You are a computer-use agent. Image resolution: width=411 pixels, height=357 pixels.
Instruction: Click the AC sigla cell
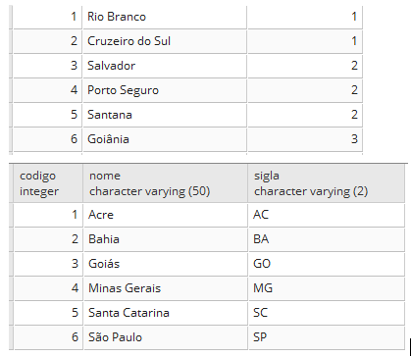click(x=327, y=215)
